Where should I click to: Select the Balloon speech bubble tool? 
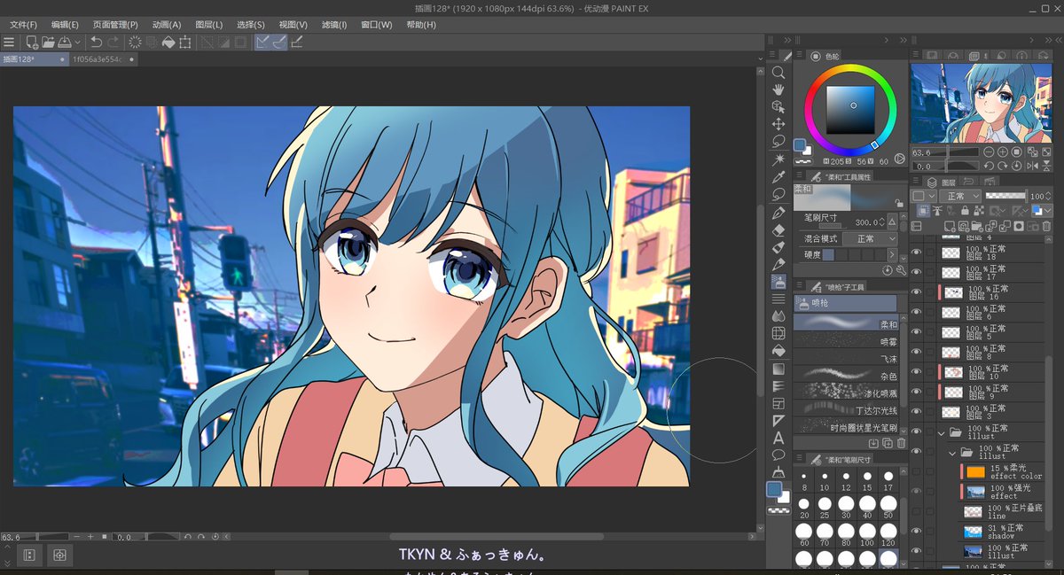[778, 455]
